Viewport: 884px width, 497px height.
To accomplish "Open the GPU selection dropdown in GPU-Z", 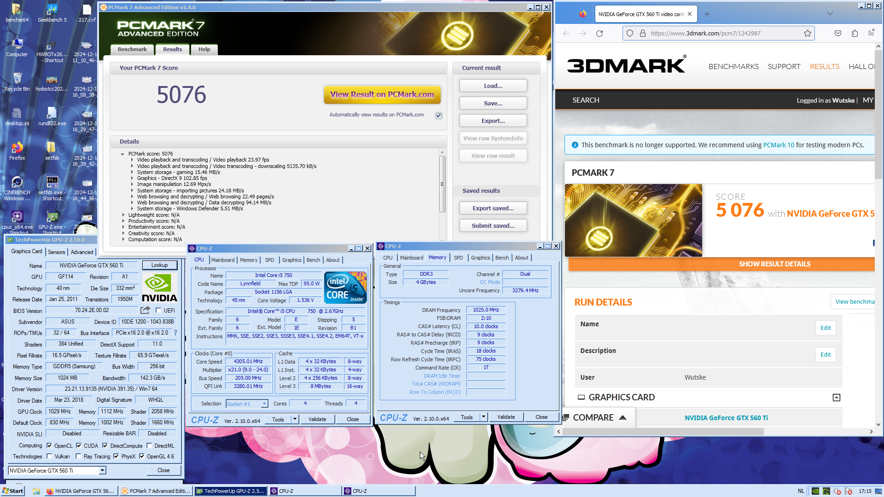I will [x=102, y=470].
